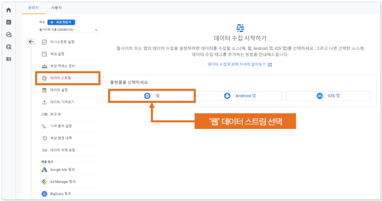
Task: Click the 데이터 수집 시작하기 heading
Action: pos(240,38)
